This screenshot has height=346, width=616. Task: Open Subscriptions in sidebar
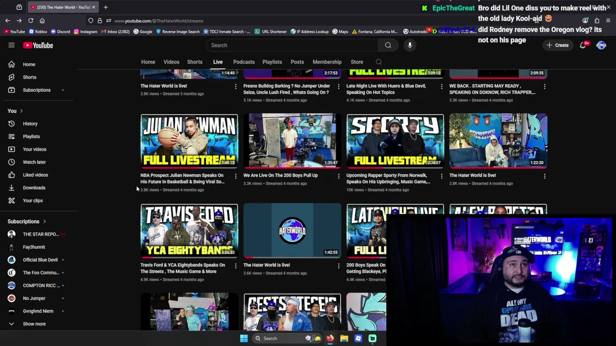[37, 90]
